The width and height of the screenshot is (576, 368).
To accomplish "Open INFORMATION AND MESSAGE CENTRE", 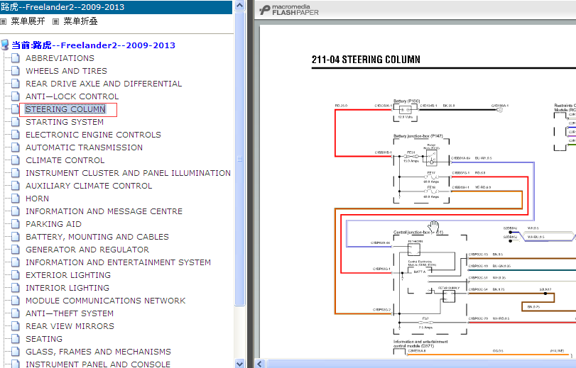I will coord(104,211).
